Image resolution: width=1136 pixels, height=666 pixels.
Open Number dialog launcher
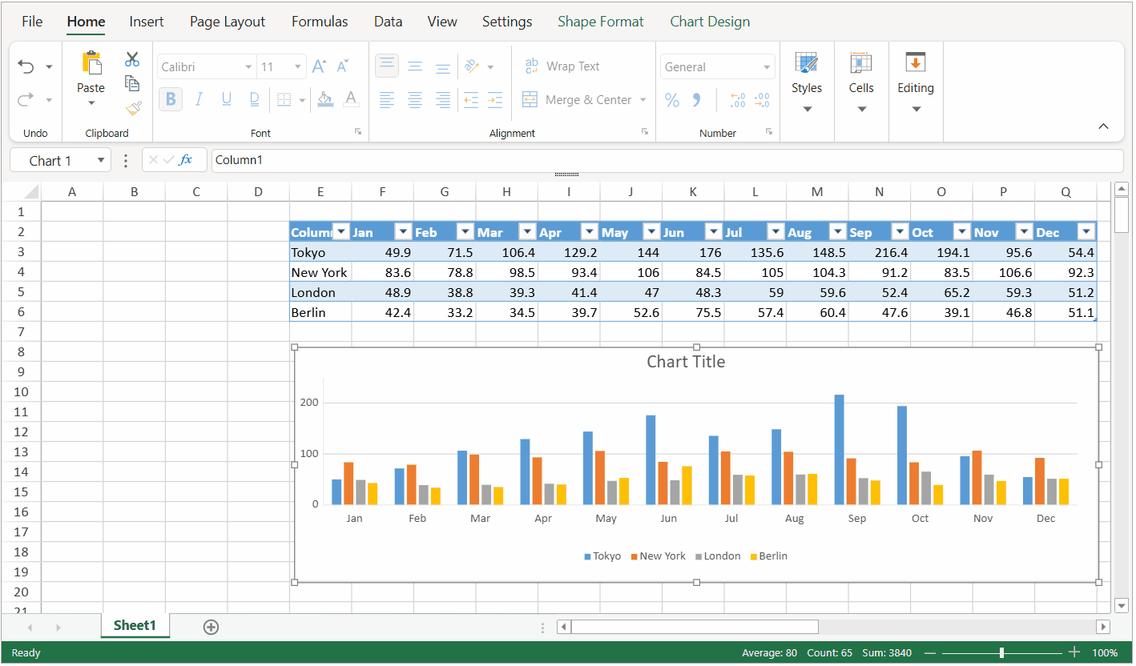769,132
